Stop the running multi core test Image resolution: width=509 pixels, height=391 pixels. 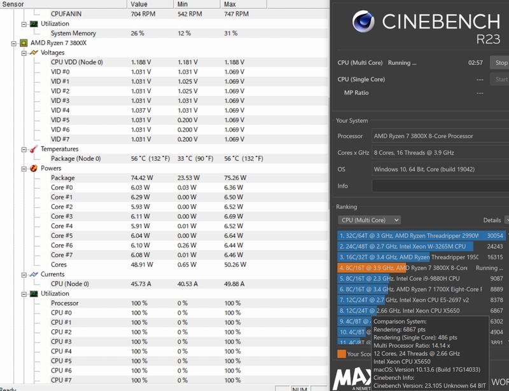point(501,63)
